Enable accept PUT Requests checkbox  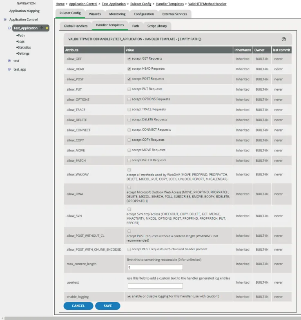(129, 89)
